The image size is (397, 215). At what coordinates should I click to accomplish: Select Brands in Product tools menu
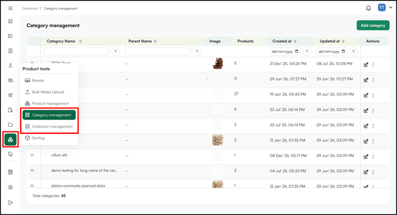(49, 81)
